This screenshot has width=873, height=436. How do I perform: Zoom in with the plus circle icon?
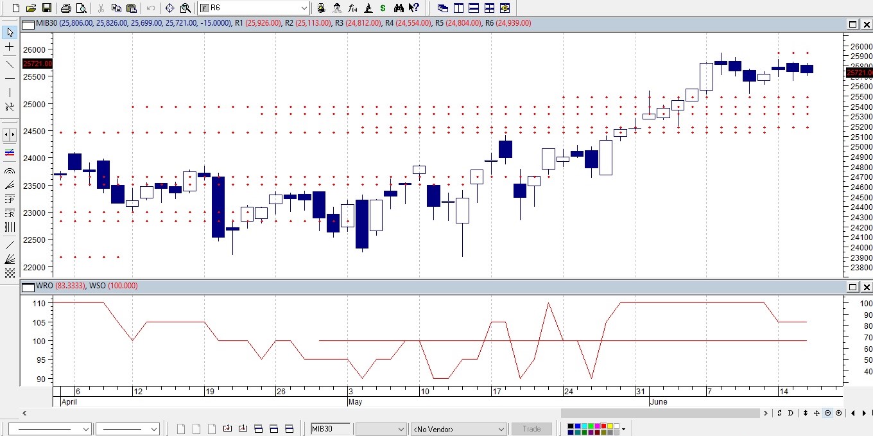coord(838,413)
